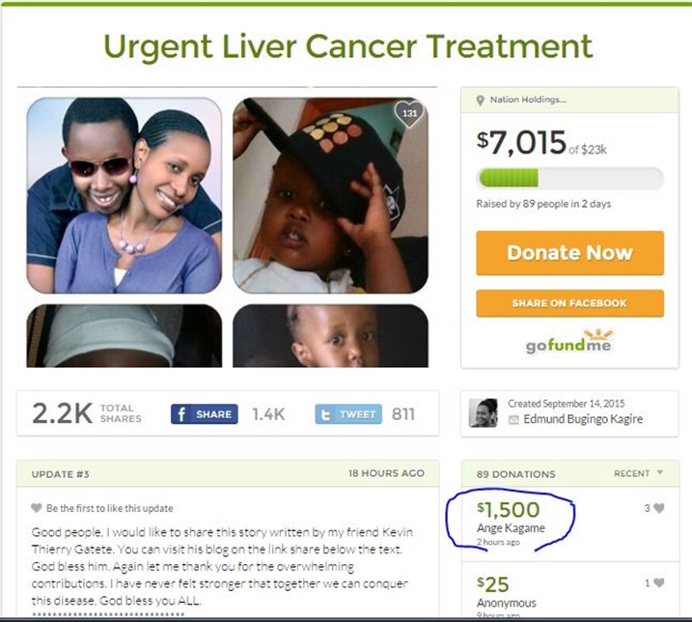Viewport: 692px width, 622px height.
Task: Click the Urgent Liver Cancer Treatment title
Action: 347,46
